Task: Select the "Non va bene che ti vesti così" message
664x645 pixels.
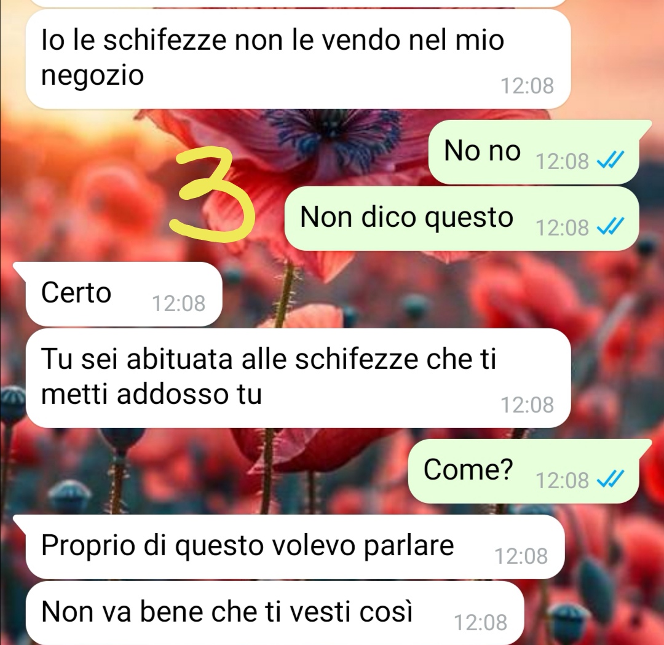Action: (275, 613)
